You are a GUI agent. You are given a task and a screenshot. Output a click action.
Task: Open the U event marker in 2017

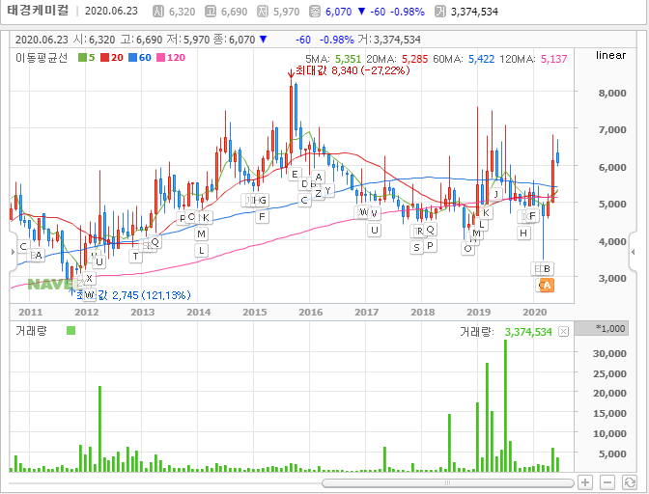[374, 230]
